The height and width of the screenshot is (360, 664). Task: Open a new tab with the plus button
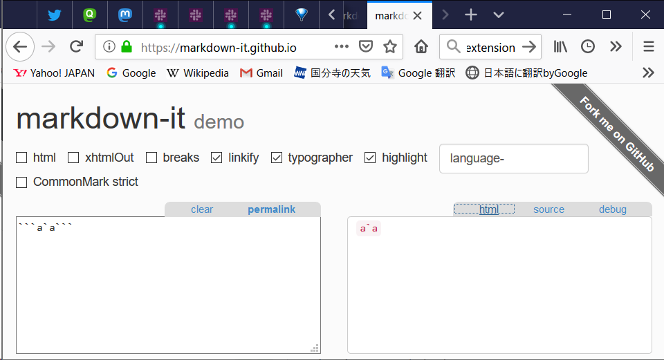tap(471, 15)
